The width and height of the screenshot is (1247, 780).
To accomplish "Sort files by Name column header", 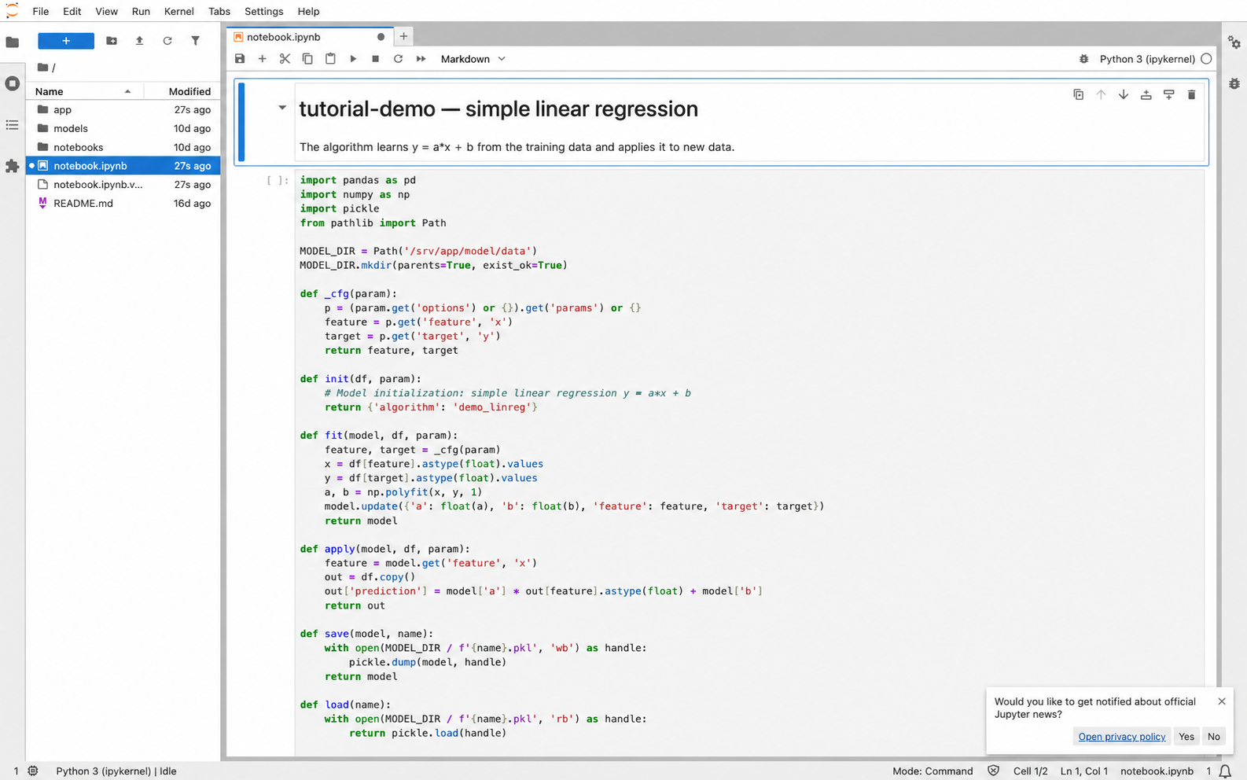I will click(84, 91).
